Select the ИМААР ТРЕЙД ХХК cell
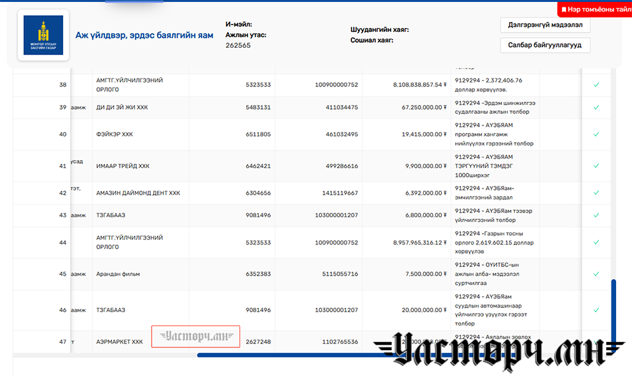Screen dimensions: 632x376 point(122,166)
